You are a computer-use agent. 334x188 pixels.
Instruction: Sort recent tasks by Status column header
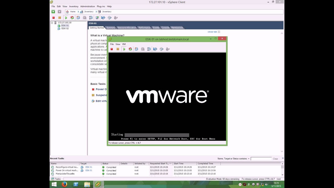[110, 164]
